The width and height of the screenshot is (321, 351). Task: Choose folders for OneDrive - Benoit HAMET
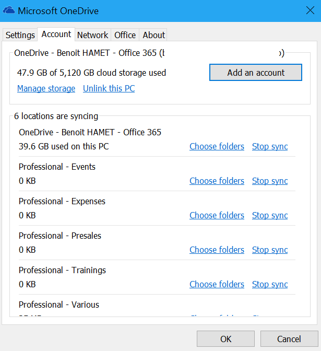[x=217, y=146]
